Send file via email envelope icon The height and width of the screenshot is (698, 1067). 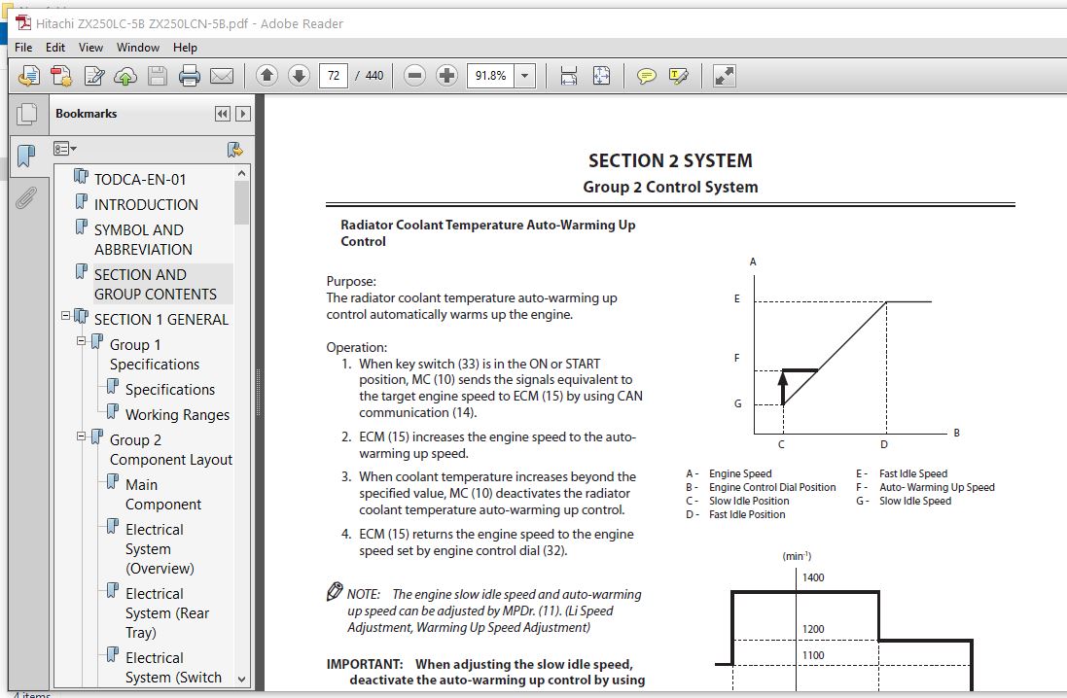[221, 76]
